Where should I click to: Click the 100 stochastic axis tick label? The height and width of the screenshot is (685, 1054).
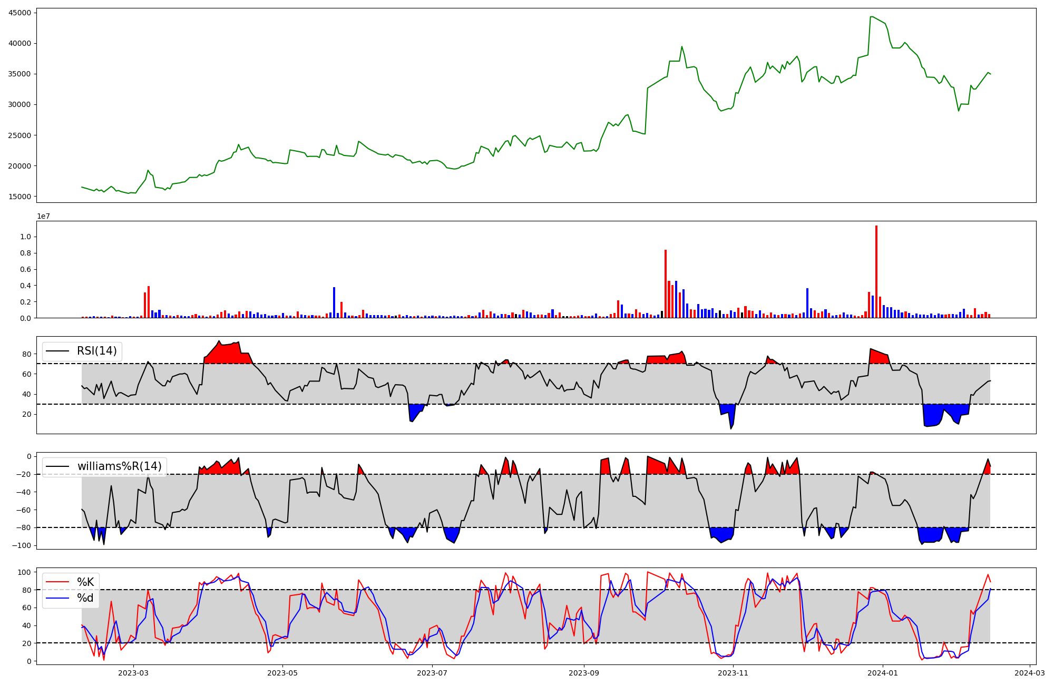25,572
